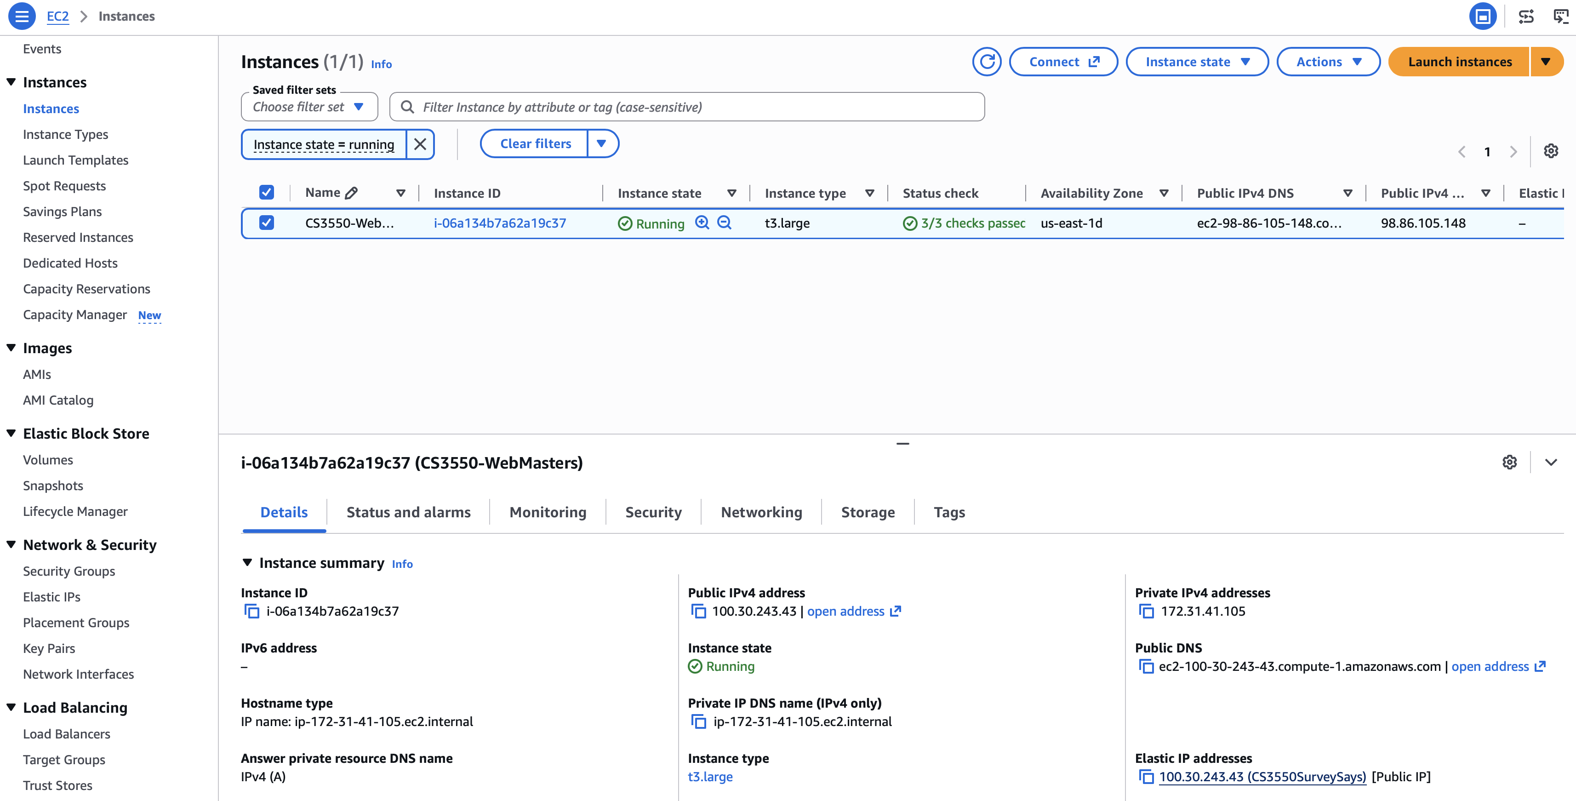1576x801 pixels.
Task: Uncheck the CS3550-Web instance row checkbox
Action: [x=266, y=223]
